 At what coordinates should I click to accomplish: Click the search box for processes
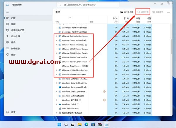click(x=88, y=5)
